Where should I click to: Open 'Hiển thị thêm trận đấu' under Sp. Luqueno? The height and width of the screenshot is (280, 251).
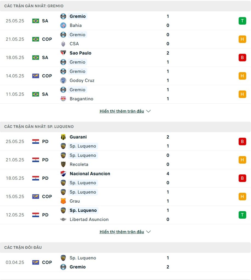coord(122,232)
